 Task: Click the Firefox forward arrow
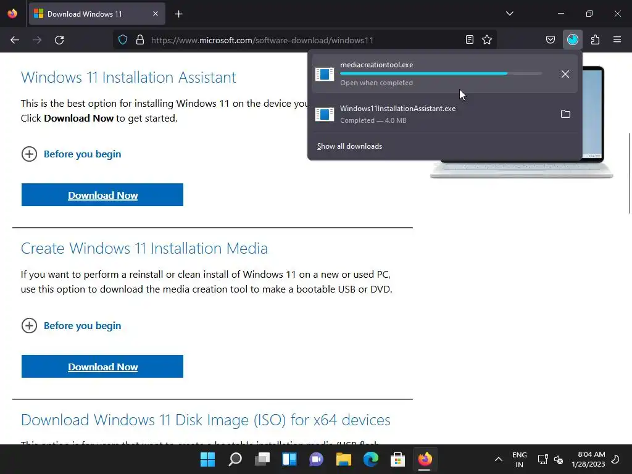coord(37,40)
